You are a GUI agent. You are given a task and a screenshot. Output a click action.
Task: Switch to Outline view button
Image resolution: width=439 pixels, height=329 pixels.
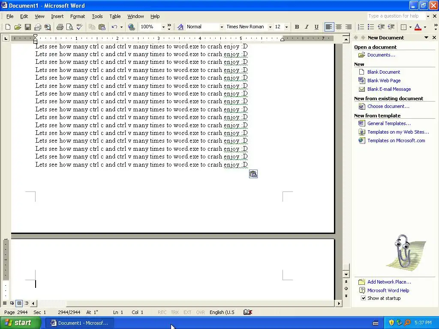(x=27, y=303)
